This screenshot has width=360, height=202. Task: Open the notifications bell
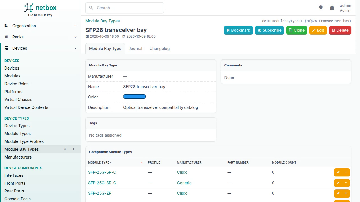click(332, 8)
